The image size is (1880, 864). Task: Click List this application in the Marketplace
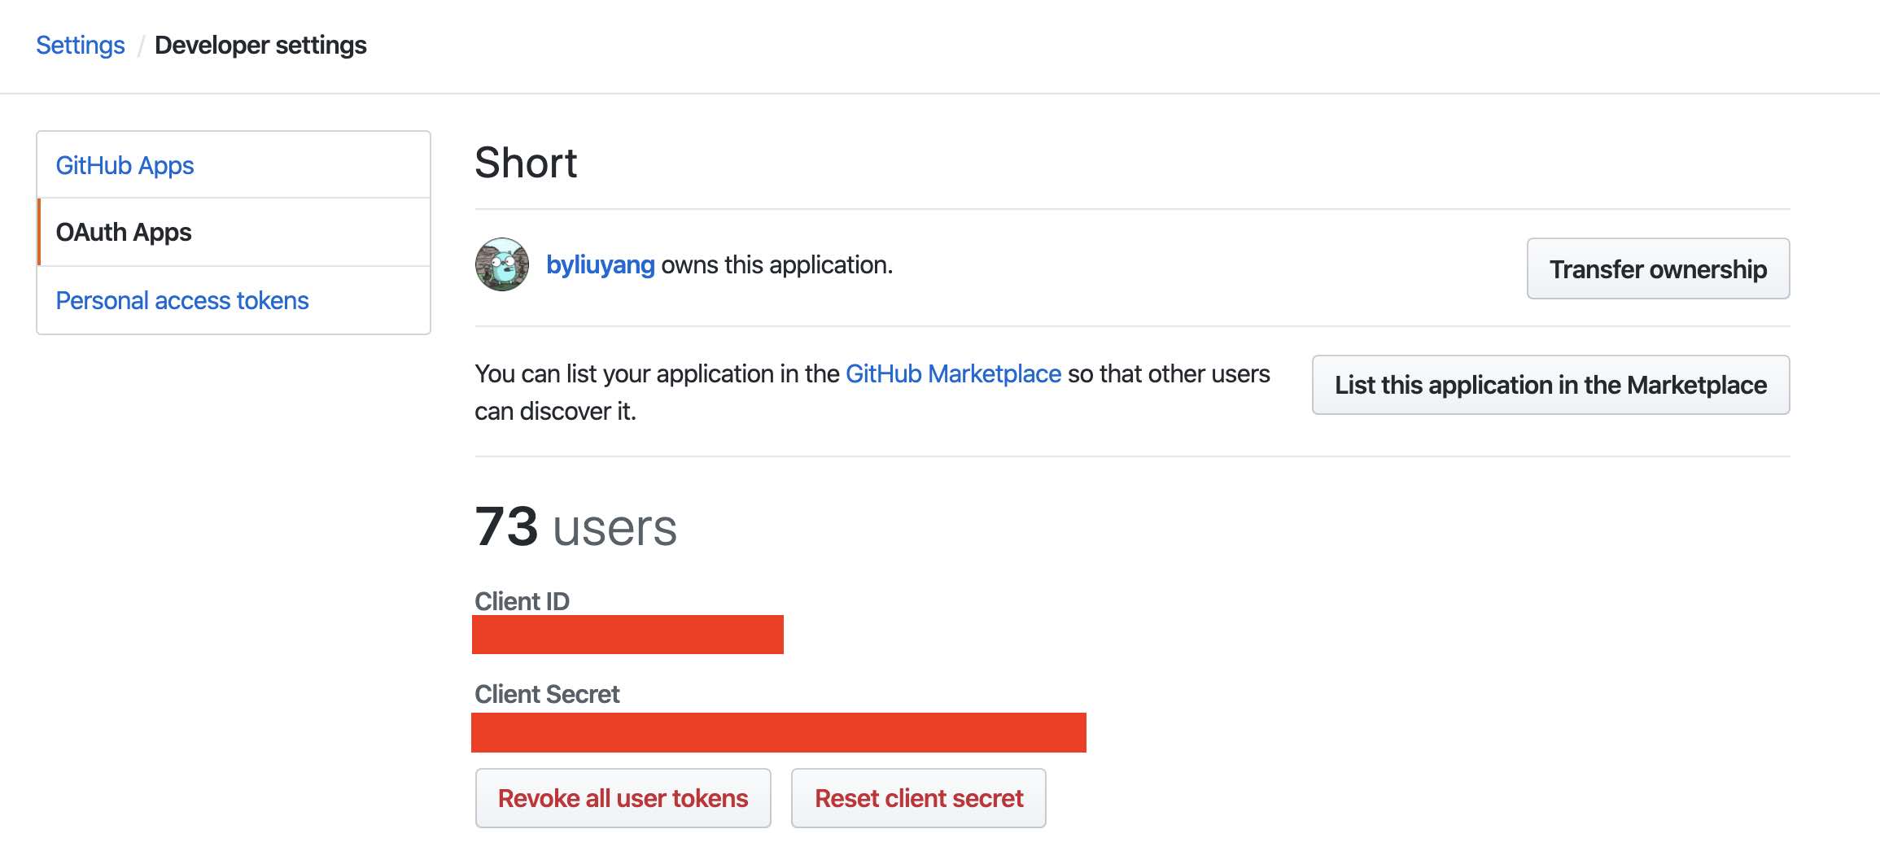click(x=1550, y=385)
